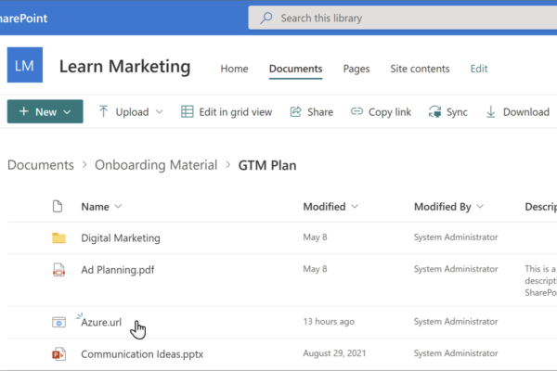Click the PowerPoint icon for Communication Ideas
Image resolution: width=557 pixels, height=371 pixels.
pyautogui.click(x=59, y=354)
